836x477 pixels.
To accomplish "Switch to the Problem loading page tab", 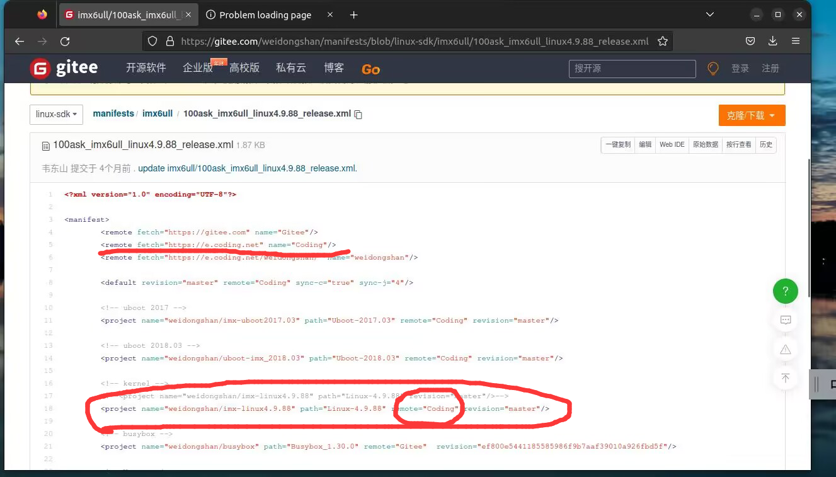I will tap(265, 14).
